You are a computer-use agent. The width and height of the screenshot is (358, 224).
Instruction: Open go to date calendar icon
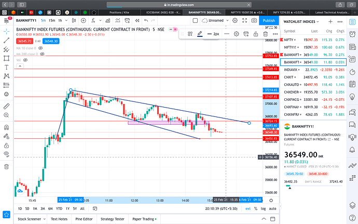point(95,208)
